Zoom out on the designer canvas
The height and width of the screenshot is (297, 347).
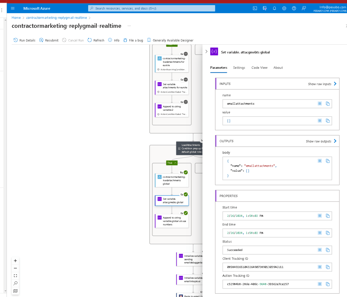point(15,268)
